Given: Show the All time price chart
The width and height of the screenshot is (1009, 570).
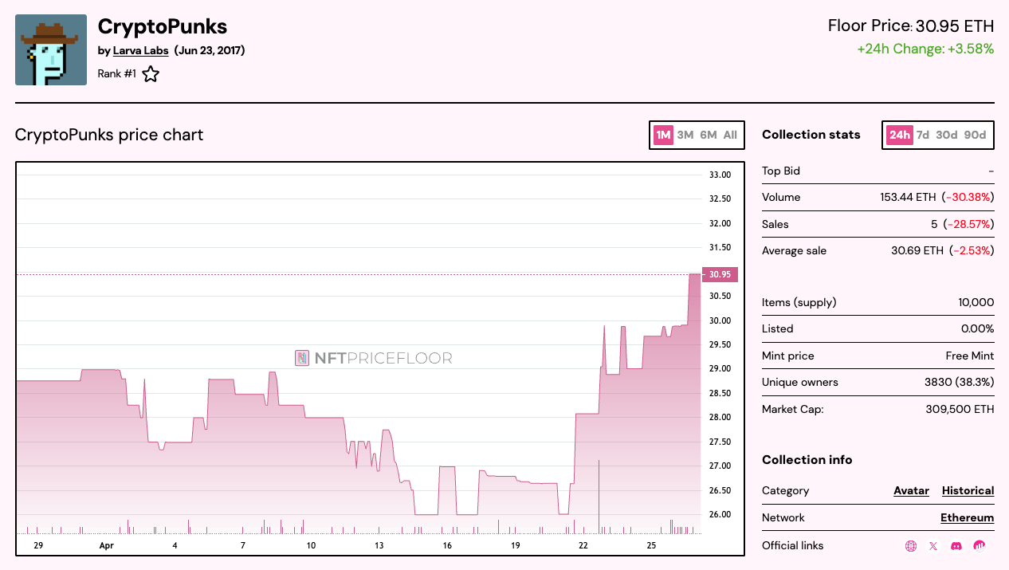Looking at the screenshot, I should click(x=730, y=135).
